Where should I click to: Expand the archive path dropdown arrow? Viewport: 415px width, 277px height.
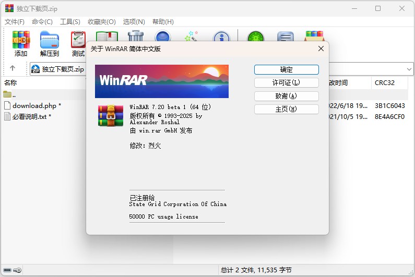coord(409,69)
